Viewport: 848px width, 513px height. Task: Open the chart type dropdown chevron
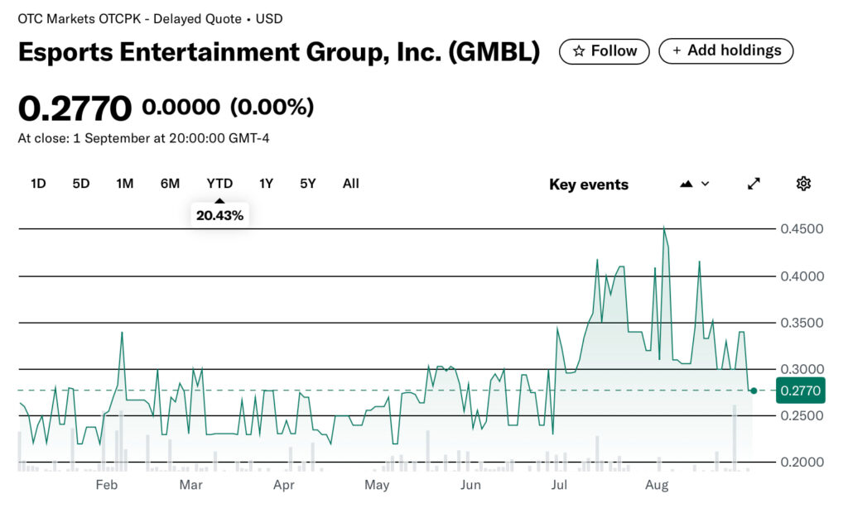coord(706,185)
